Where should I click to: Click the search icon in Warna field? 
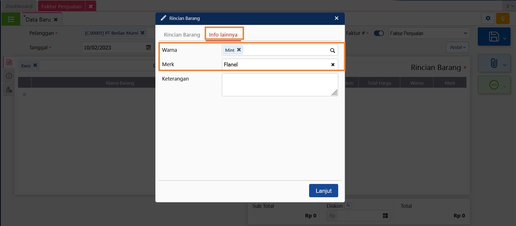point(332,50)
